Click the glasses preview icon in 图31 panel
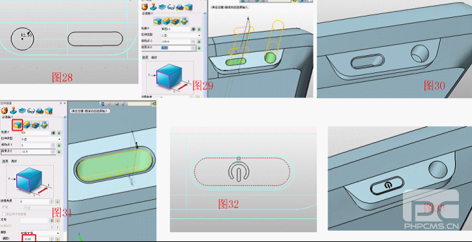 point(31,111)
